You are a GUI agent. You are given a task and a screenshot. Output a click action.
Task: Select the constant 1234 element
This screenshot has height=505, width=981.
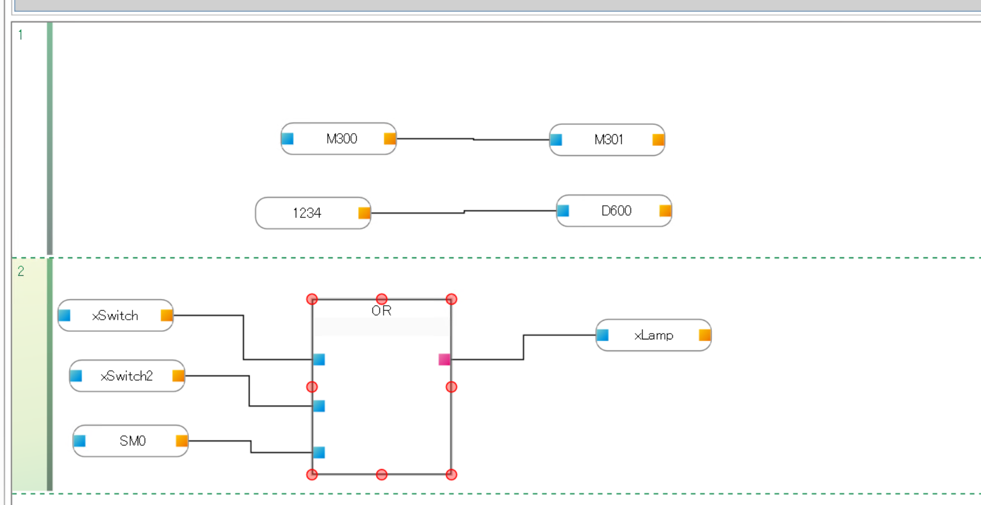coord(307,213)
